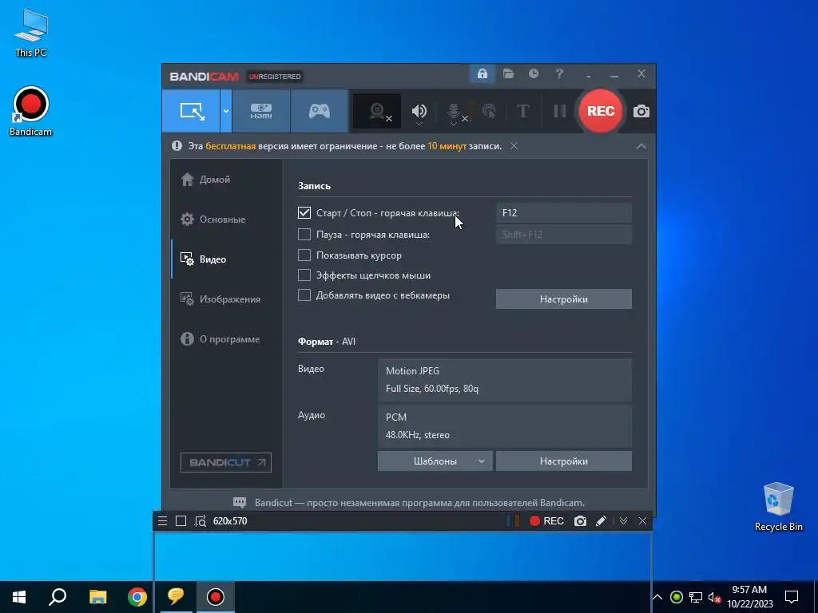The width and height of the screenshot is (818, 613).
Task: Open format Настройки button
Action: [x=563, y=461]
